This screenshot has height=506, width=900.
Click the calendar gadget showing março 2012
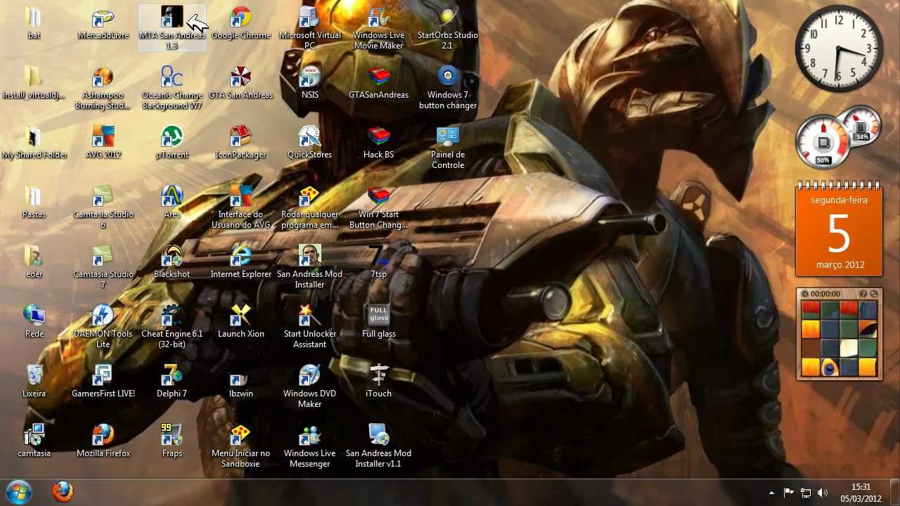tap(839, 229)
